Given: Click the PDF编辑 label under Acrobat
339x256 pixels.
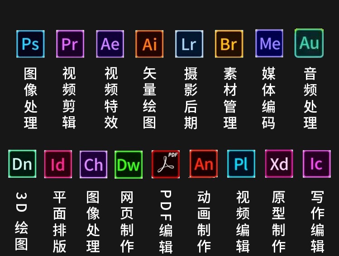Looking at the screenshot, I should (166, 222).
